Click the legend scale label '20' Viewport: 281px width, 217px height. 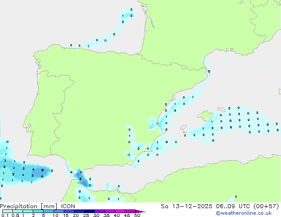pyautogui.click(x=76, y=215)
